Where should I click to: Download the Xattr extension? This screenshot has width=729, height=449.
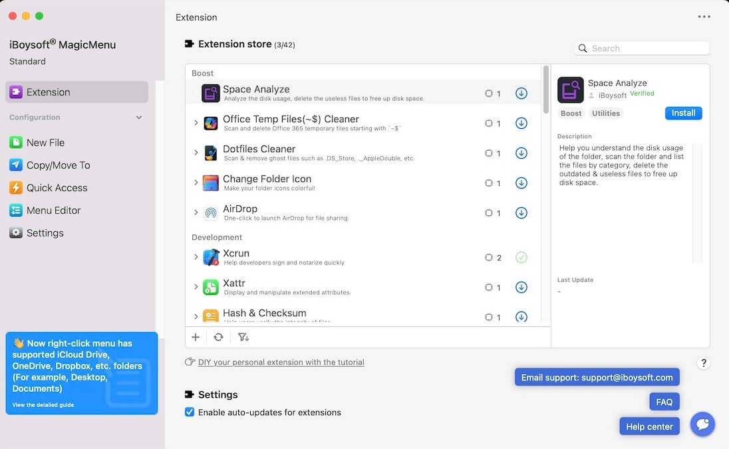[x=521, y=287]
